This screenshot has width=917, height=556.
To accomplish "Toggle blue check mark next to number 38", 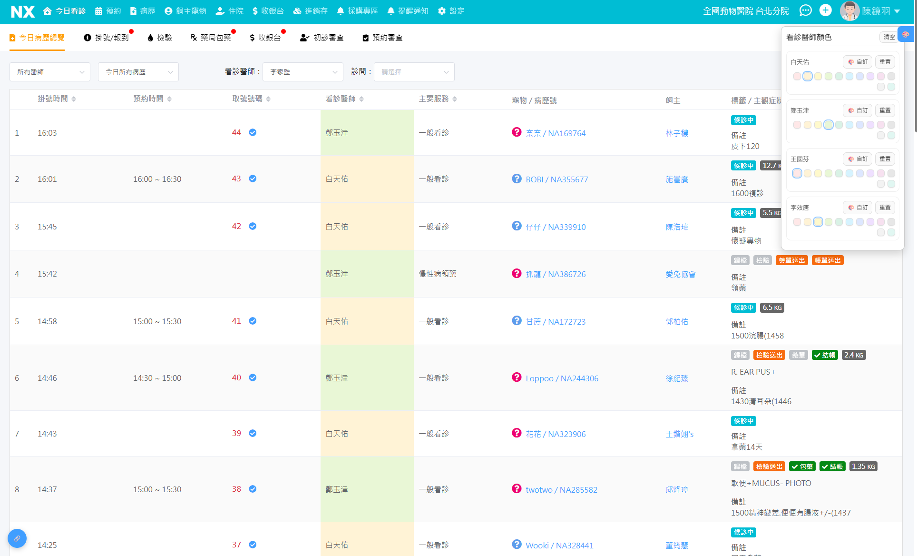I will pyautogui.click(x=253, y=489).
